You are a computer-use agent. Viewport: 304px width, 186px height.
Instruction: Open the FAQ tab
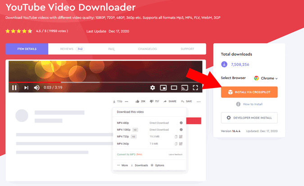[112, 49]
